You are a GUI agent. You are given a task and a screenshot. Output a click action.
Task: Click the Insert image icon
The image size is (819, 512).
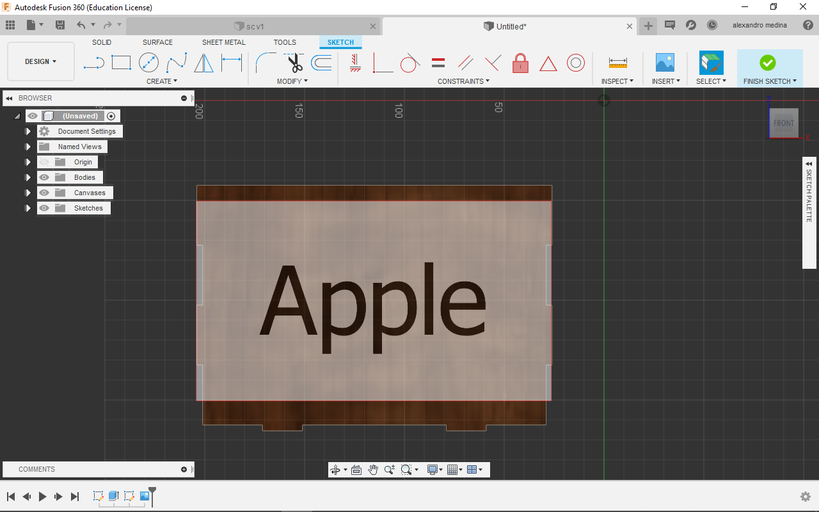coord(665,63)
